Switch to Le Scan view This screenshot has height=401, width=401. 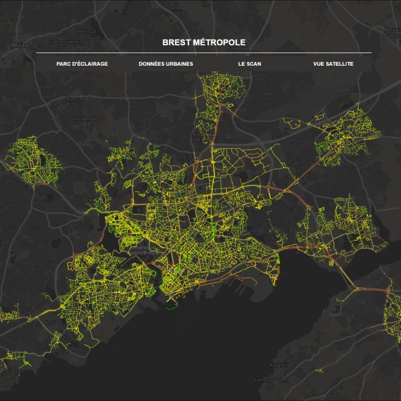[x=249, y=64]
